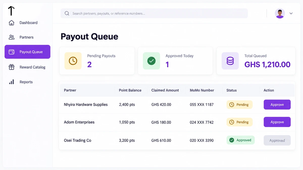Viewport: 303px width, 170px height.
Task: Click the 'Payout Queue' page heading
Action: pyautogui.click(x=89, y=37)
